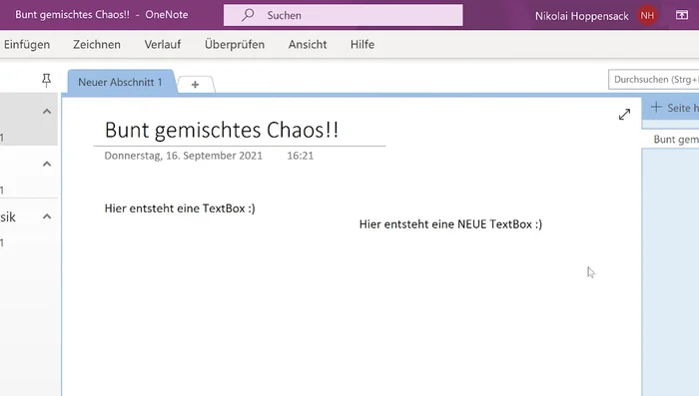
Task: Click the page title Bunt gemischtes Chaos!!
Action: [x=222, y=130]
